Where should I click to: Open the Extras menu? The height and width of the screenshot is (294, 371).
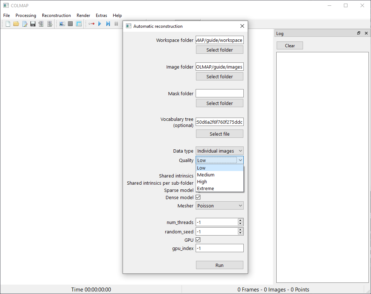tap(101, 16)
